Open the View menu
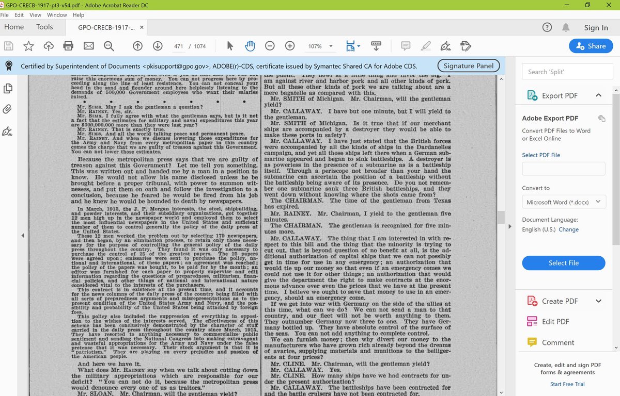Screen dimensions: 620x396 [x=35, y=15]
